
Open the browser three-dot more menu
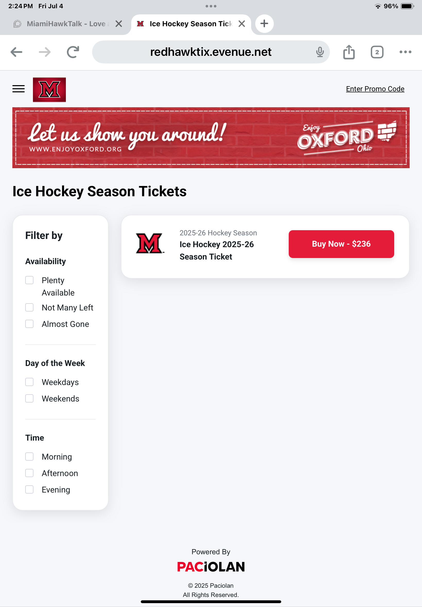pyautogui.click(x=405, y=52)
